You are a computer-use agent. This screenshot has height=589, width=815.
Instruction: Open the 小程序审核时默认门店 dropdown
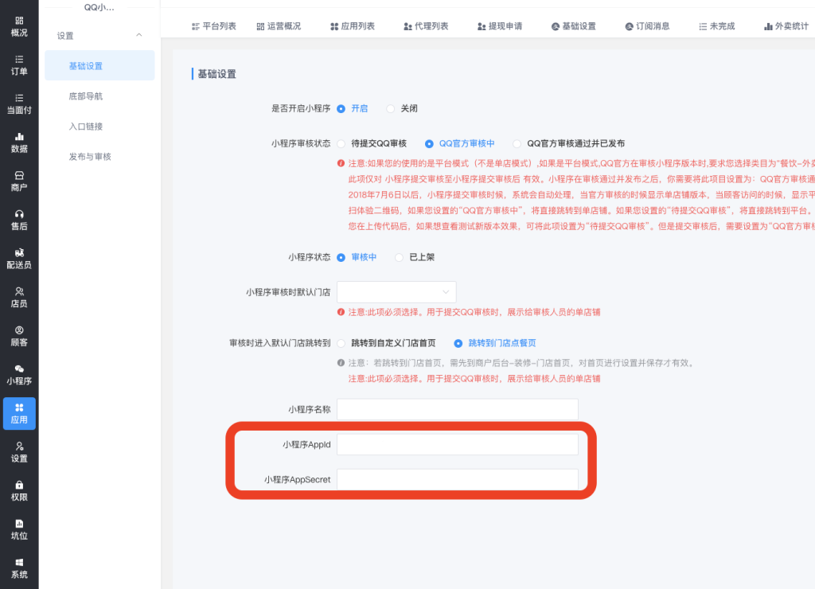click(x=396, y=292)
